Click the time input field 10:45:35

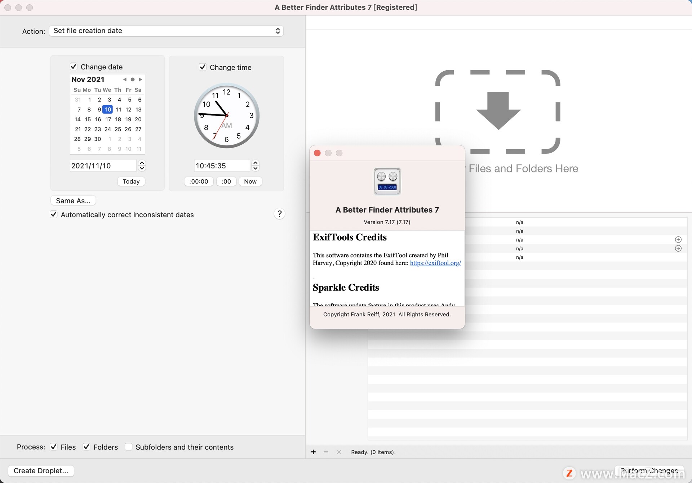click(x=222, y=166)
